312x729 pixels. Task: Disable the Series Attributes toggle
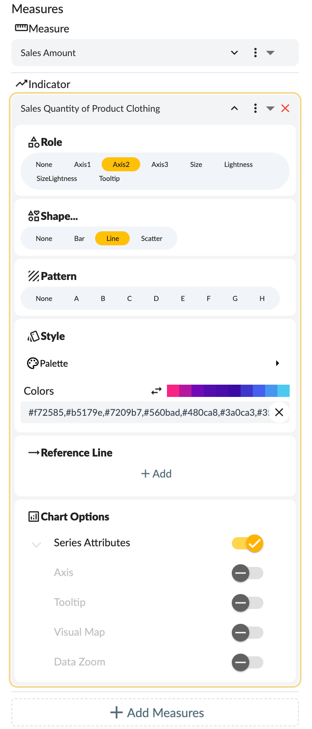click(x=248, y=543)
